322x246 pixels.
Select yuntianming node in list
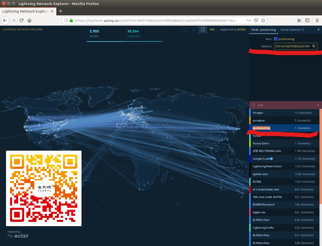(x=284, y=128)
